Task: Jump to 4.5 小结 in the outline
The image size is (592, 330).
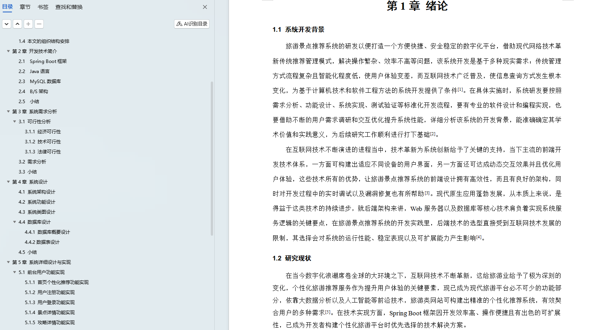Action: [x=28, y=252]
